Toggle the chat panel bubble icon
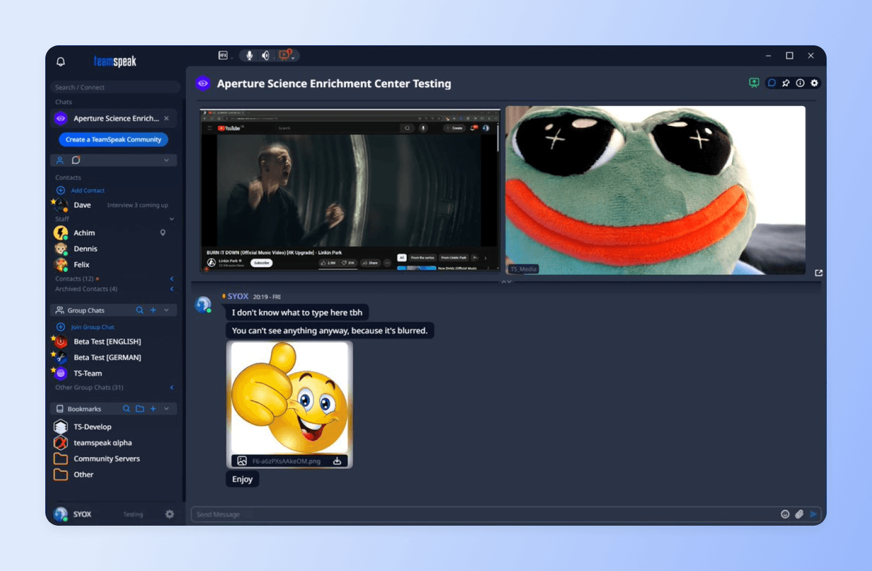Viewport: 872px width, 571px height. coord(771,83)
